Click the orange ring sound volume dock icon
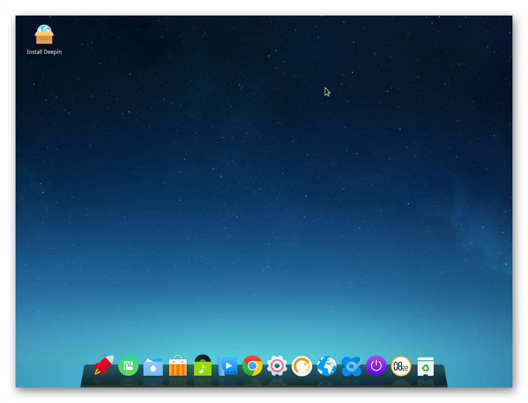528x403 pixels. pyautogui.click(x=302, y=366)
